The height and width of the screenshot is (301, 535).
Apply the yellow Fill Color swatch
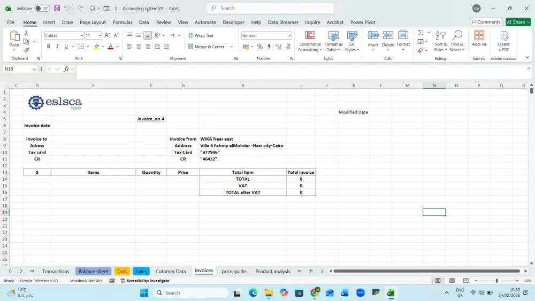click(96, 47)
